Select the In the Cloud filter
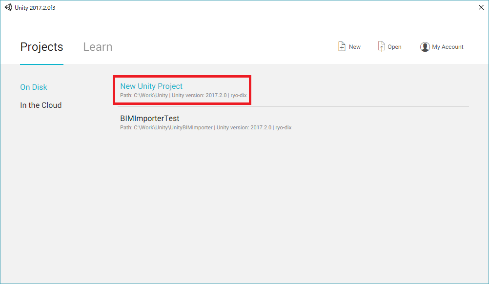The width and height of the screenshot is (489, 284). click(41, 105)
